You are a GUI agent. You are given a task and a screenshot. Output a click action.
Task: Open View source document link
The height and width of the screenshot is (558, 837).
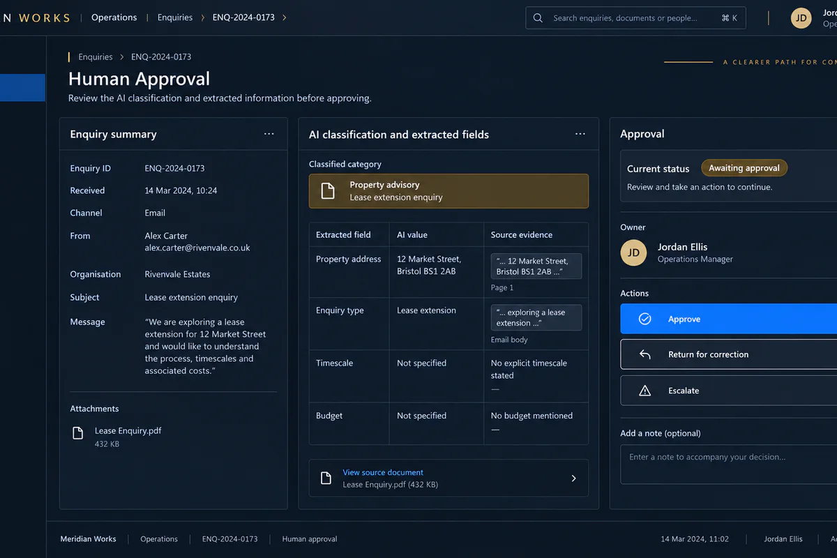pyautogui.click(x=383, y=472)
